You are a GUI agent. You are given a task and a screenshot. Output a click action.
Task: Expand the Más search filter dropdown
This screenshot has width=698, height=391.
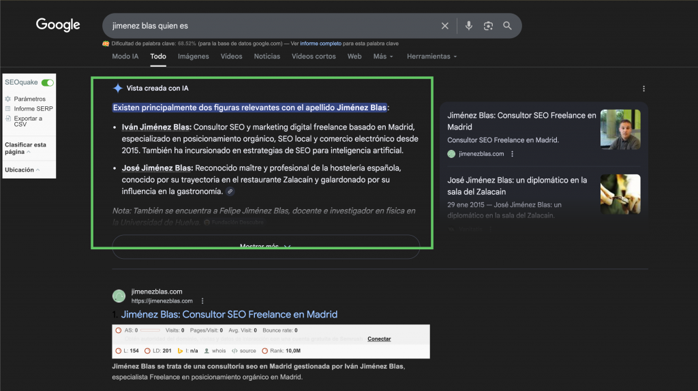click(384, 57)
